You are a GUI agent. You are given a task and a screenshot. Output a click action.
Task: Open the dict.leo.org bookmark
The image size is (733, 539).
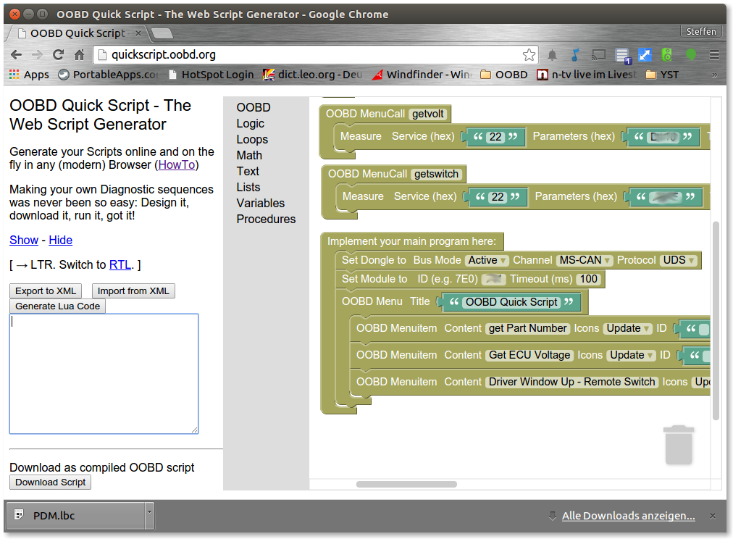(313, 75)
